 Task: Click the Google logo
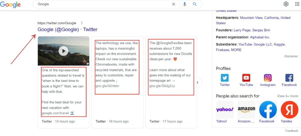point(11,4)
